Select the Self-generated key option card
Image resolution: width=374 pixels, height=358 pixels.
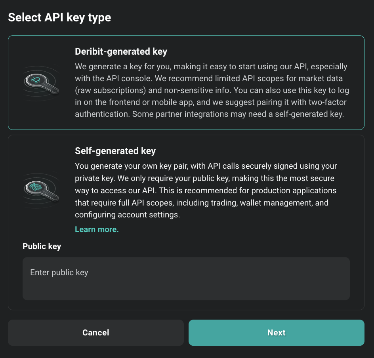(x=186, y=182)
